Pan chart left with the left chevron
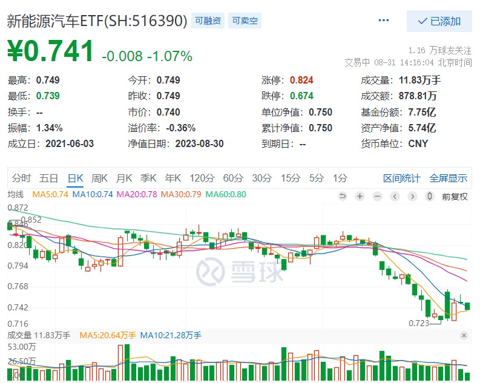The height and width of the screenshot is (383, 480). [395, 196]
